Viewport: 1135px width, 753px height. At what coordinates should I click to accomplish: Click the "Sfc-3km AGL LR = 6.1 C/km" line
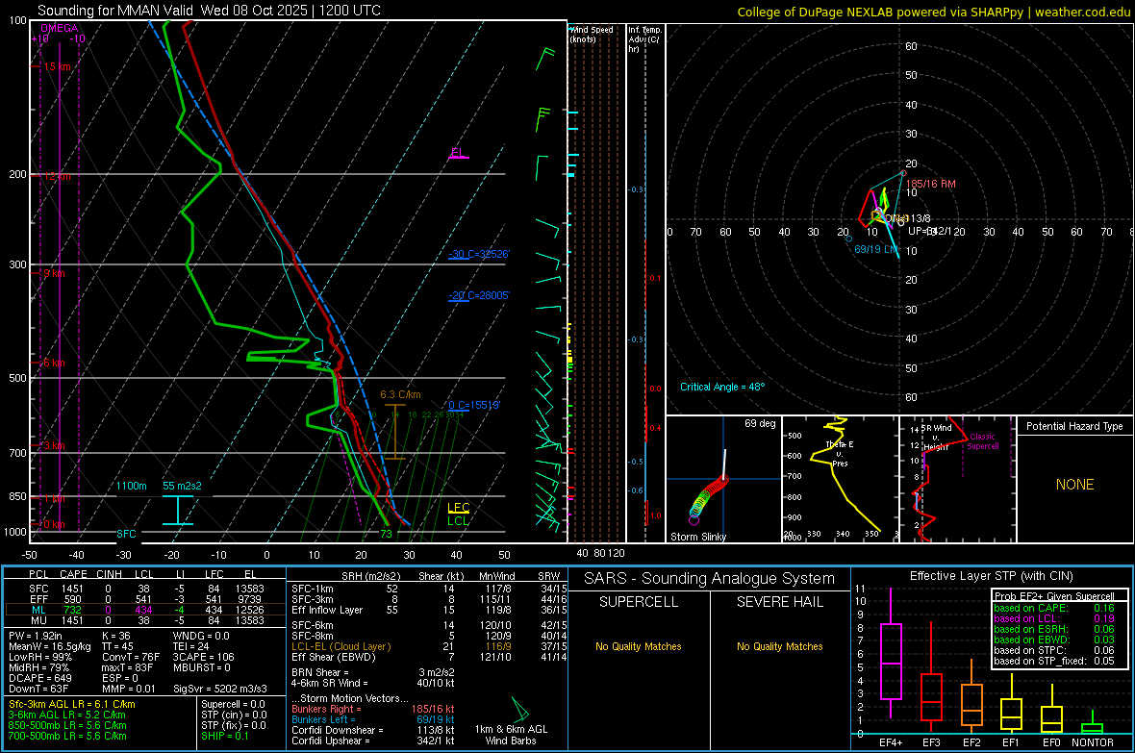coord(72,704)
